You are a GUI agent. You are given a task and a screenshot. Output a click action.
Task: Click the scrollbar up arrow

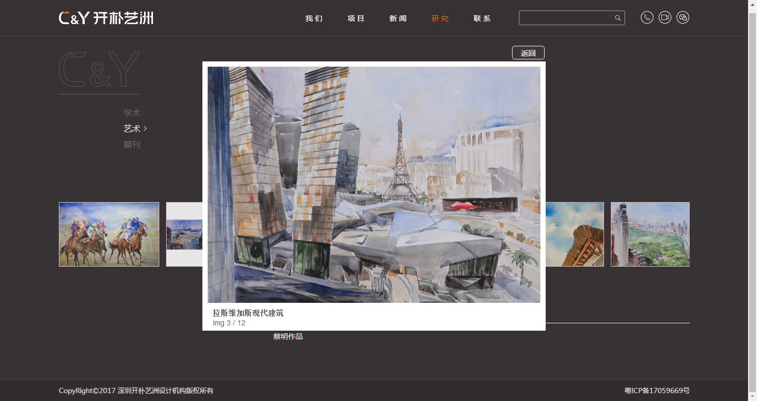[x=752, y=4]
